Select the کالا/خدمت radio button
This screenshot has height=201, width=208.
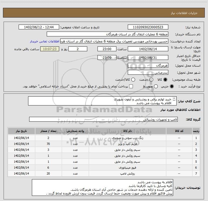click(x=133, y=80)
